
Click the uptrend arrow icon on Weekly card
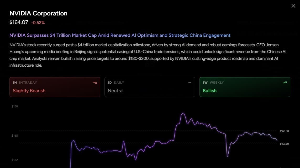click(285, 83)
